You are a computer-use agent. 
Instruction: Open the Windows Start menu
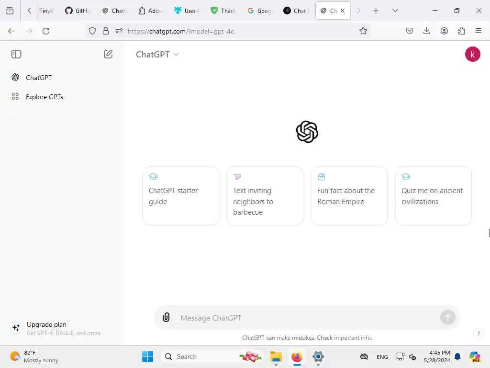tap(147, 356)
